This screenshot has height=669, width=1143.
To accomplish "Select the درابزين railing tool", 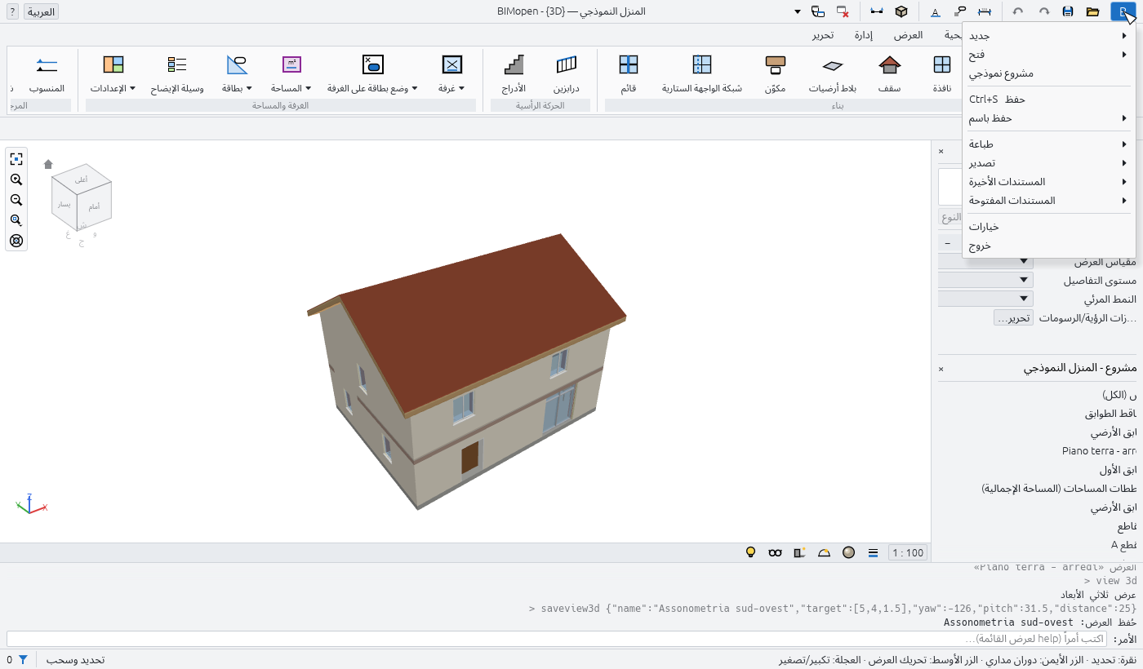I will point(566,73).
